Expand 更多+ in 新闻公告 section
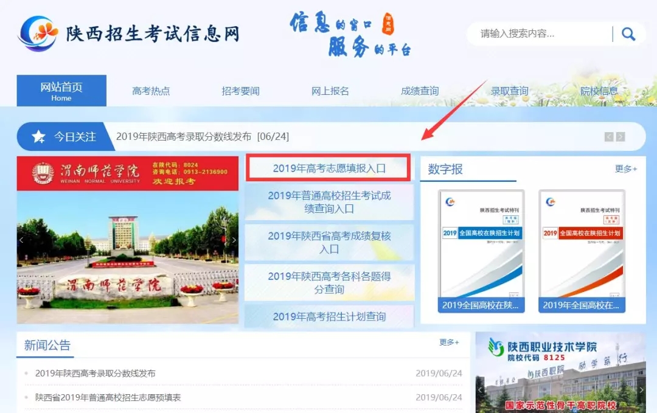This screenshot has height=413, width=657. [449, 342]
